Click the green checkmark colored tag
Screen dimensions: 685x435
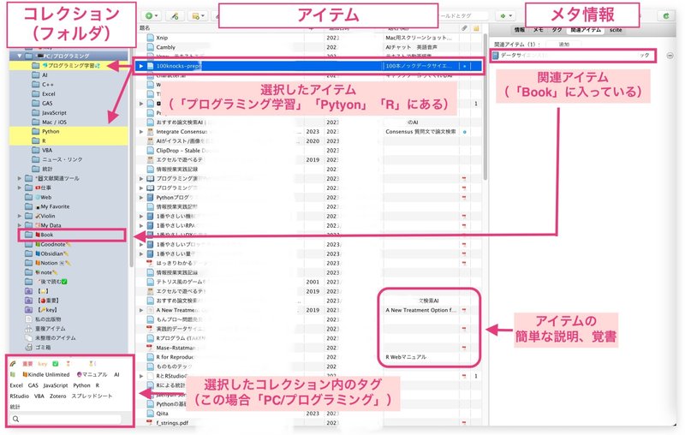(x=56, y=364)
